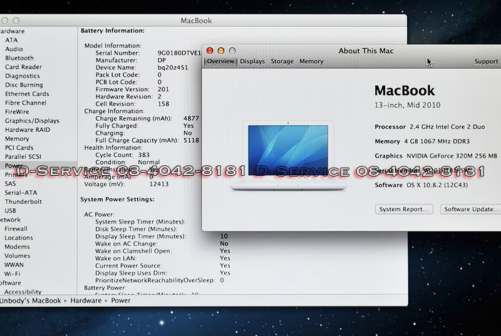Close the About This Mac window
Viewport: 501px width, 336px height.
210,51
